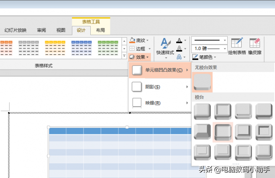The height and width of the screenshot is (178, 275).
Task: Open the 单元格凹凸效果 cell bevel submenu
Action: coord(160,70)
